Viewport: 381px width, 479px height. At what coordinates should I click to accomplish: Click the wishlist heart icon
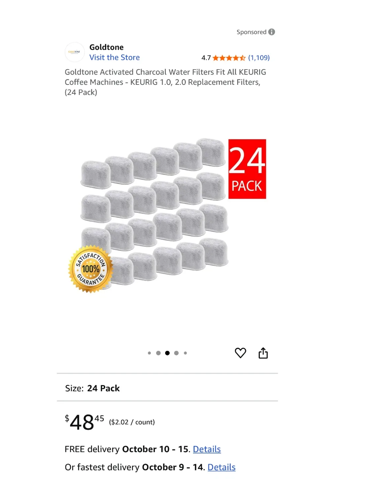click(240, 353)
